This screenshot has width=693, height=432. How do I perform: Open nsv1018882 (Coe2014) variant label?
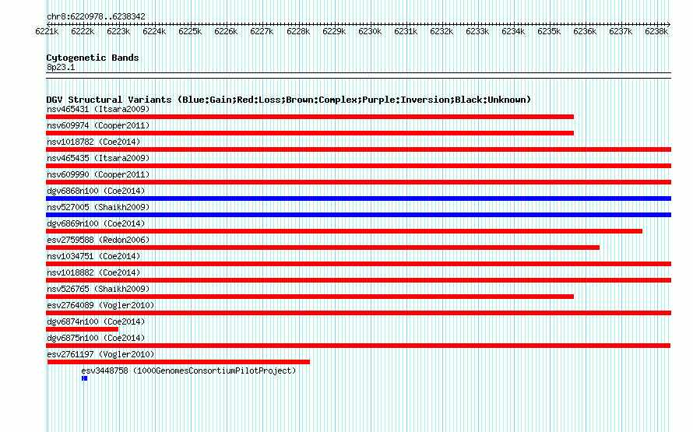(x=93, y=272)
